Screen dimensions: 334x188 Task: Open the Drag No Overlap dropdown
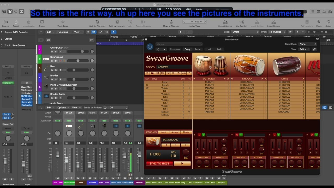point(277,32)
